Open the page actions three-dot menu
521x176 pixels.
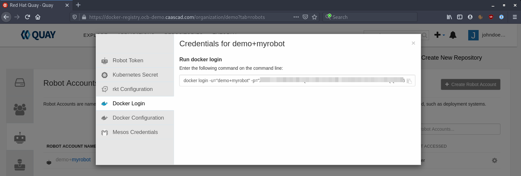tap(296, 17)
